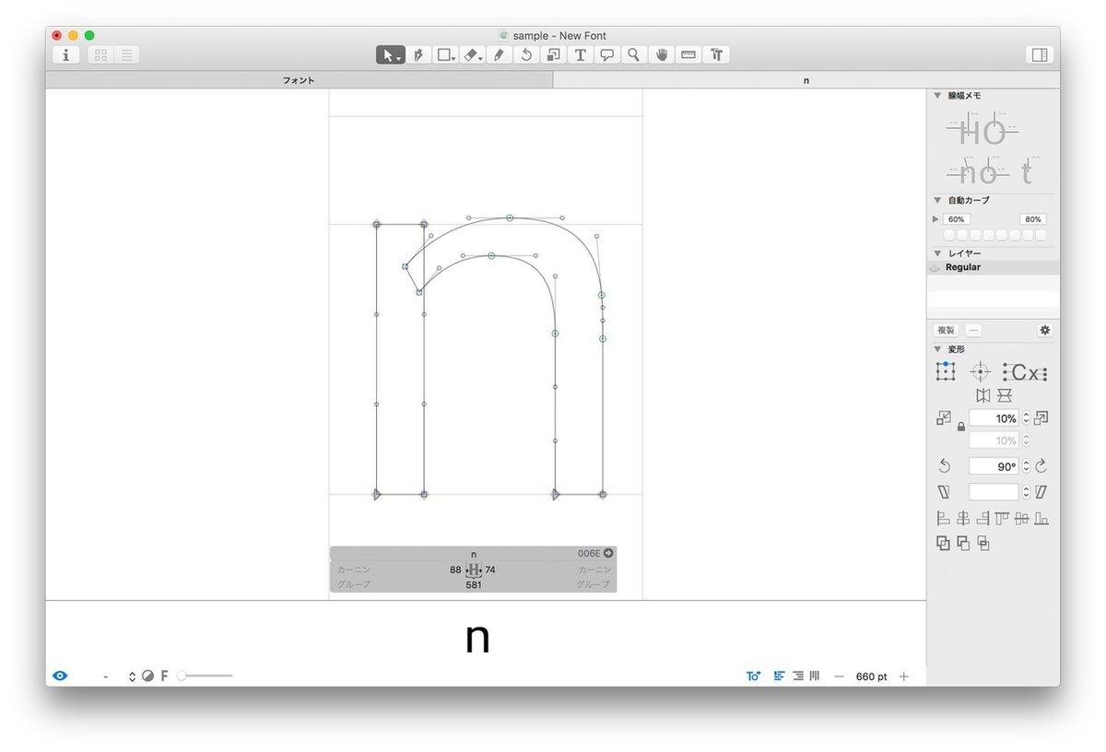The image size is (1106, 752).
Task: Edit the 60% curve field
Action: coord(956,219)
